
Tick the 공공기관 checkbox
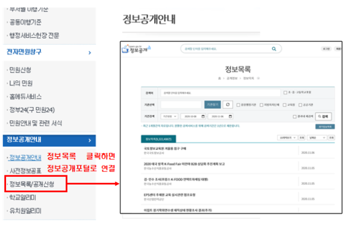point(300,105)
